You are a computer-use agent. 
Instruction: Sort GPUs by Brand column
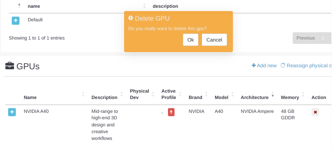(195, 97)
